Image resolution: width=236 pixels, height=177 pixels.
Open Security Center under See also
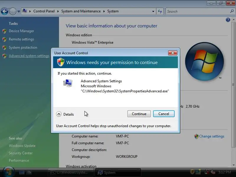tap(21, 153)
